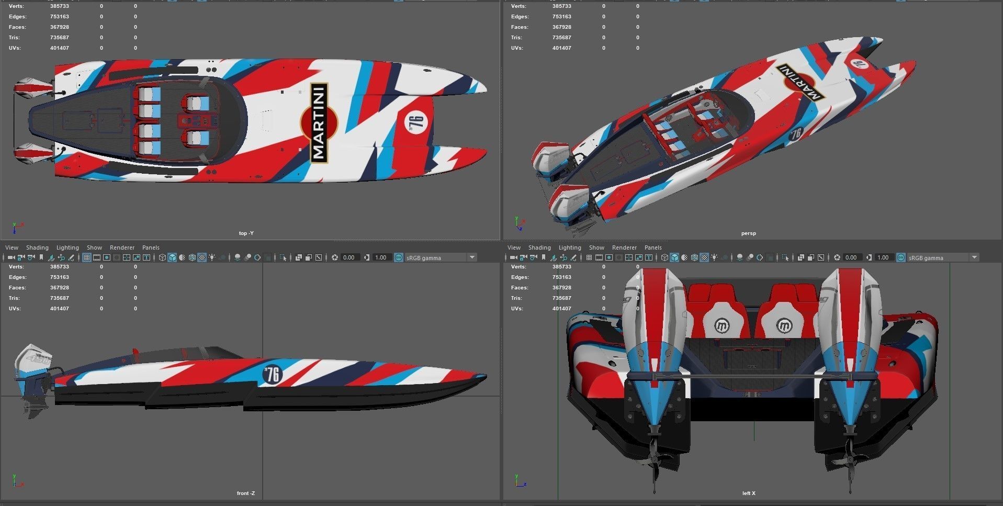
Task: Open Lighting menu in left X panel
Action: pos(570,248)
